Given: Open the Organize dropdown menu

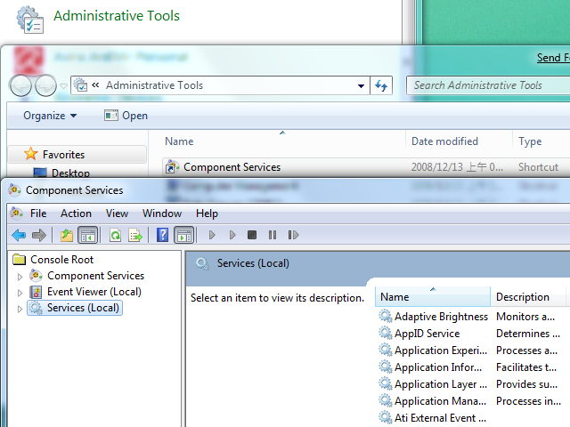Looking at the screenshot, I should click(50, 116).
